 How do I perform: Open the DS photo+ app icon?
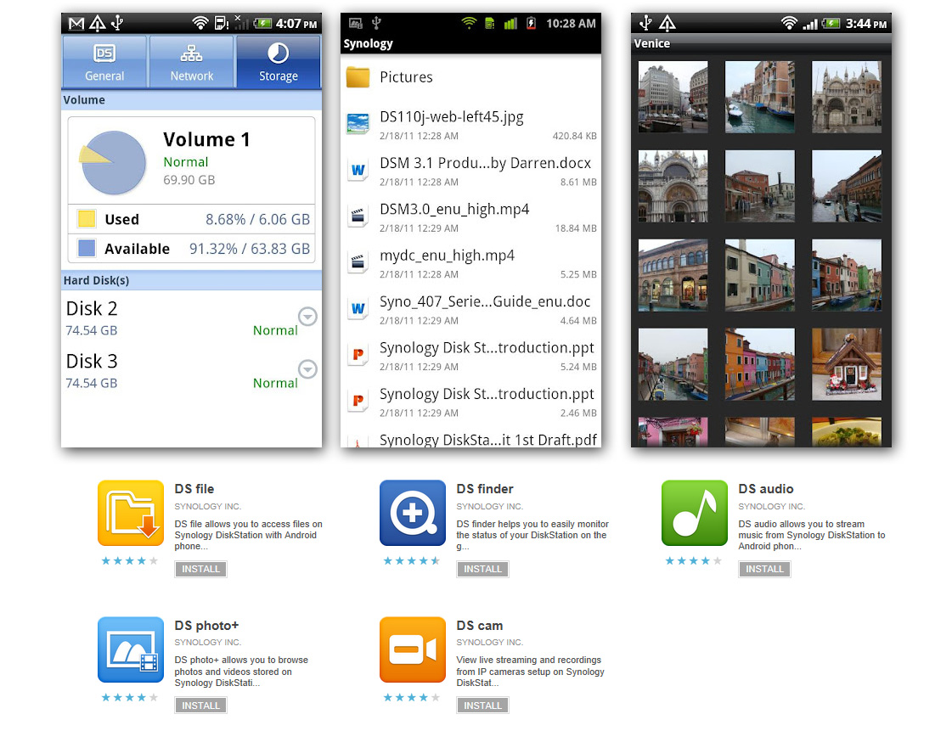[x=131, y=649]
